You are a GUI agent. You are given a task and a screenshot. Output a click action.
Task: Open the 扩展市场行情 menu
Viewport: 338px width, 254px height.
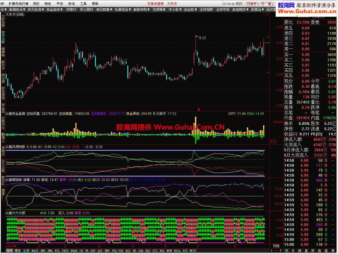pos(18,4)
